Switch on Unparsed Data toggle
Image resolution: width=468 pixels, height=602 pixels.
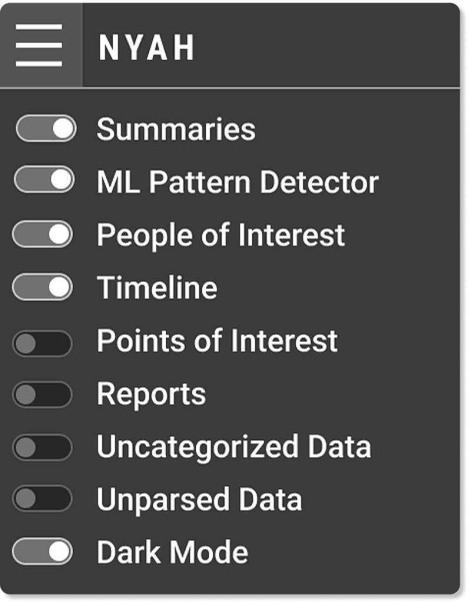point(42,500)
